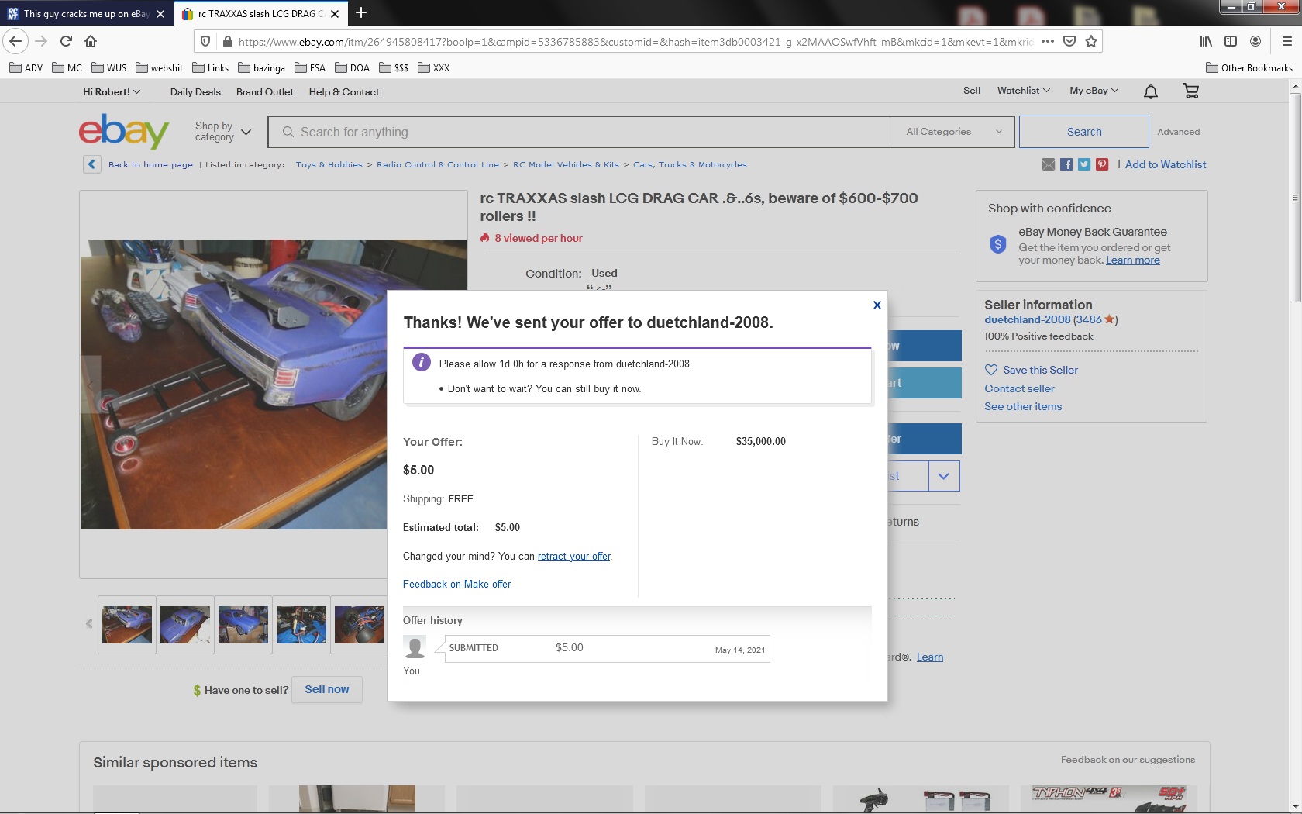Expand the watchlist button dropdown arrow
Viewport: 1302px width, 814px height.
pos(943,476)
